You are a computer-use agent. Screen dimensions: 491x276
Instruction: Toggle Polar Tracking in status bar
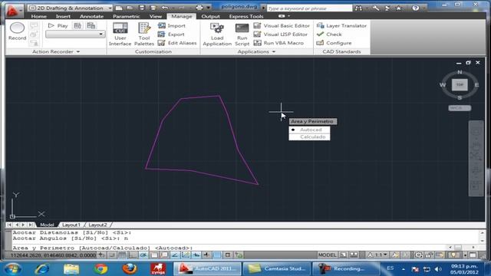143,255
